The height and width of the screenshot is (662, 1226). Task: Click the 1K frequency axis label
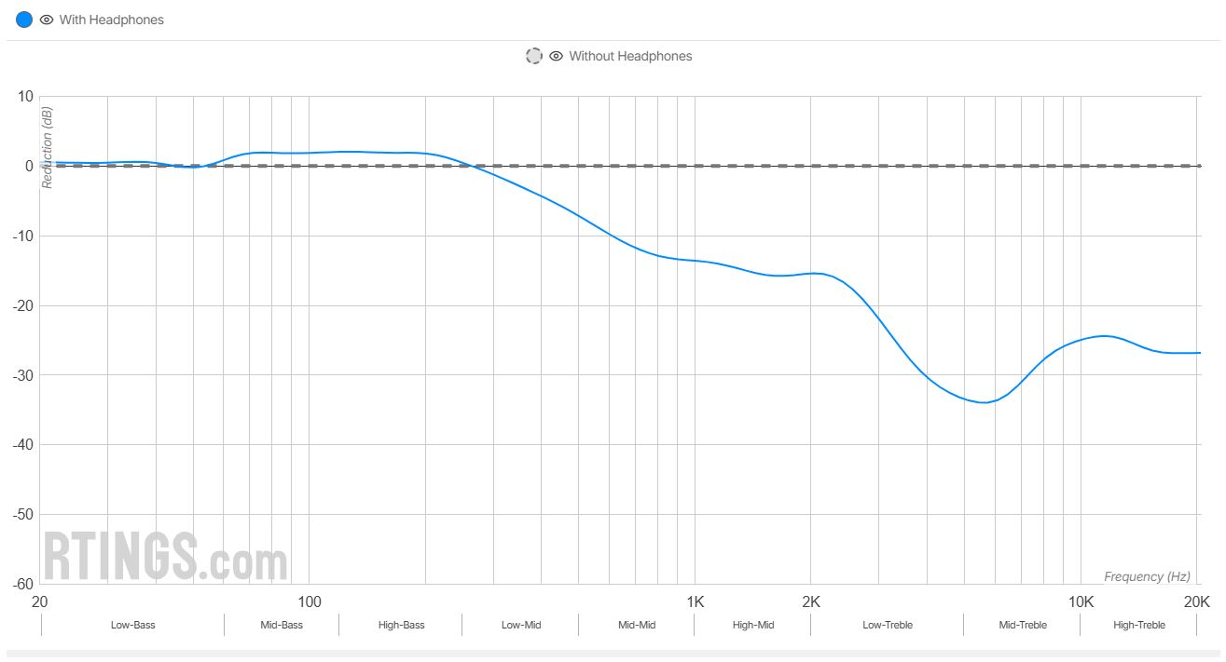click(694, 601)
